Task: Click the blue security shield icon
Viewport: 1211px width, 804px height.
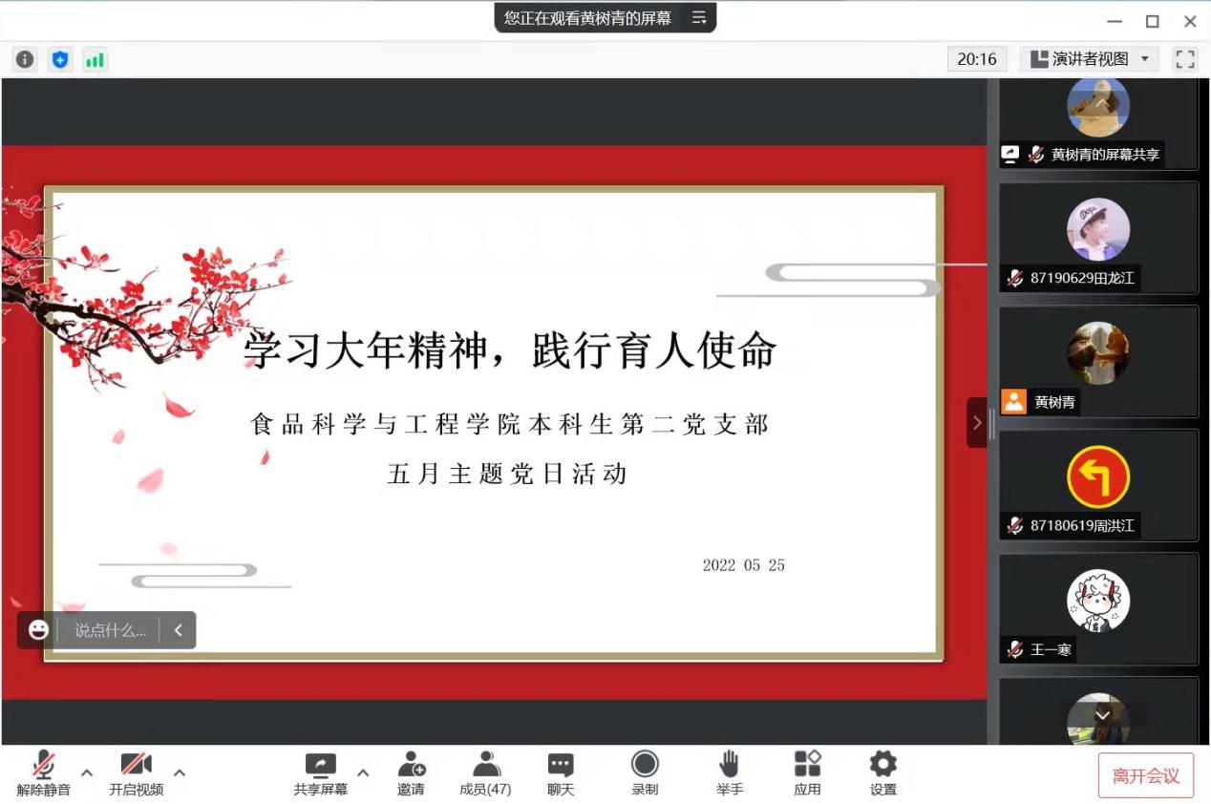Action: (60, 59)
